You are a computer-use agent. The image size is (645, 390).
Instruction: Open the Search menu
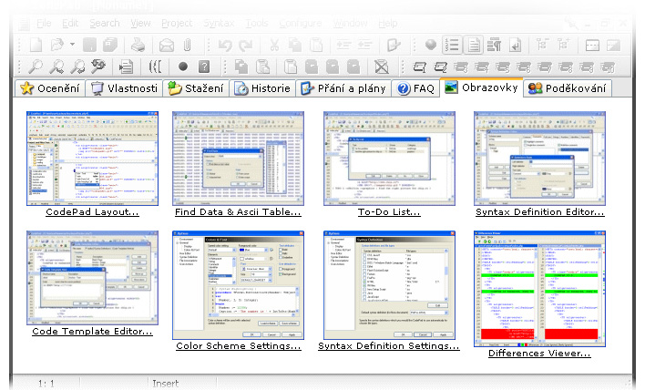(x=104, y=22)
